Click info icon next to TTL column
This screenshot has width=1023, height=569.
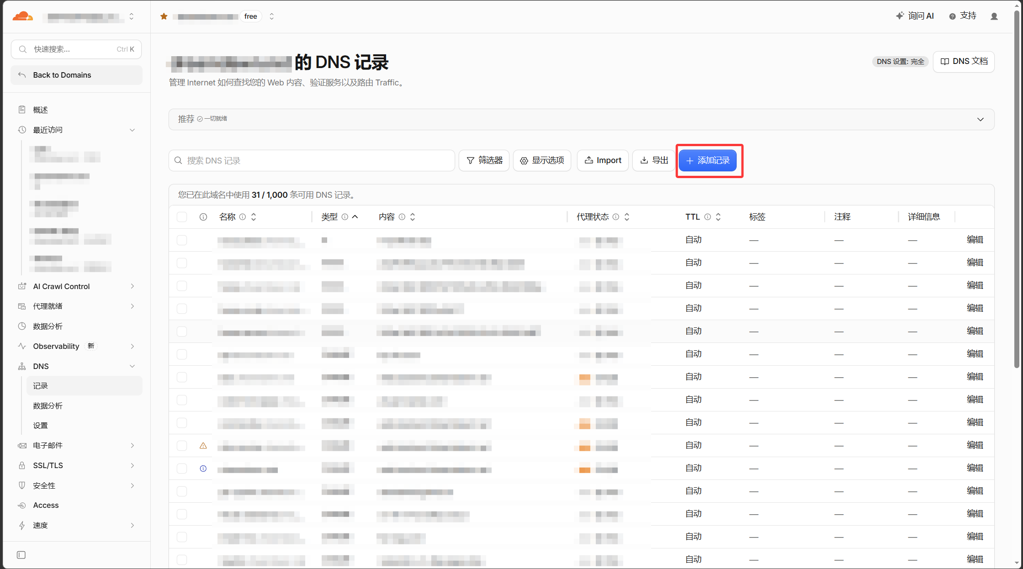(708, 217)
